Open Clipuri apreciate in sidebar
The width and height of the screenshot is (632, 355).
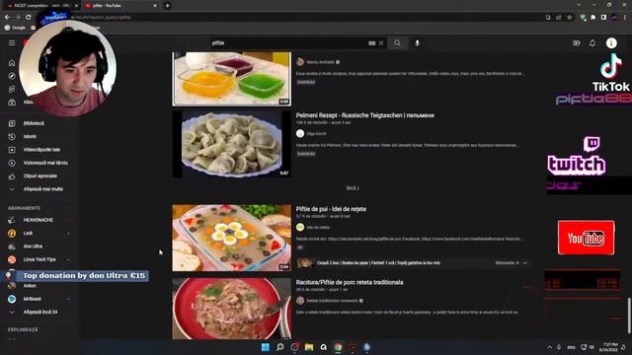coord(39,176)
